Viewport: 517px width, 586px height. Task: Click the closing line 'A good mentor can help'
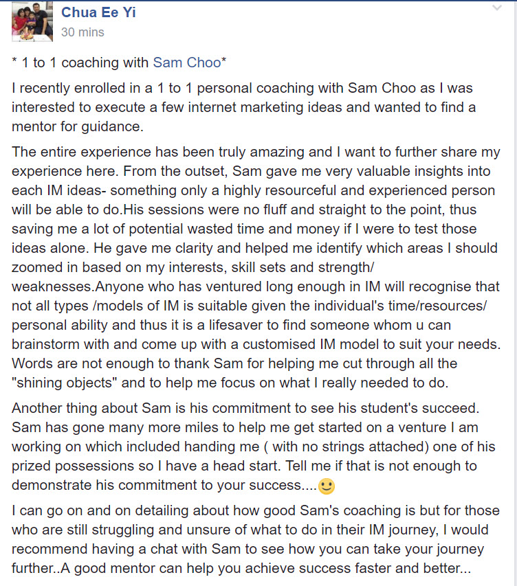pyautogui.click(x=265, y=568)
